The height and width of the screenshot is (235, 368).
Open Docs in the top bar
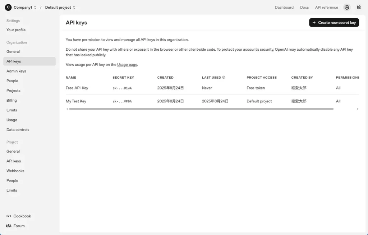point(304,8)
